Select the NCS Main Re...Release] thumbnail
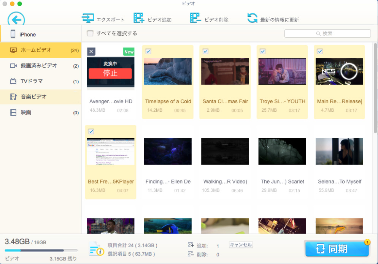The width and height of the screenshot is (378, 264). (339, 71)
